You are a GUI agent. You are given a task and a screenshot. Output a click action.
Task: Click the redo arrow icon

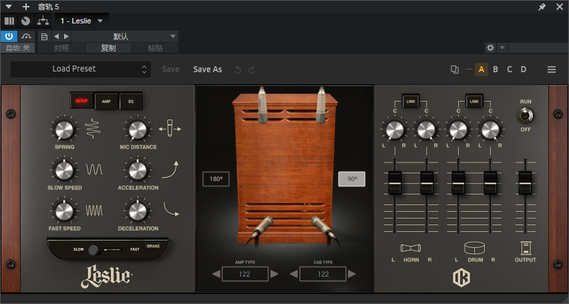coord(252,69)
